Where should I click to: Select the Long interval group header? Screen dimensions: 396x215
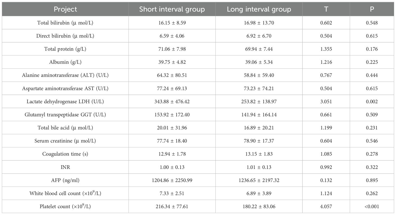[259, 9]
